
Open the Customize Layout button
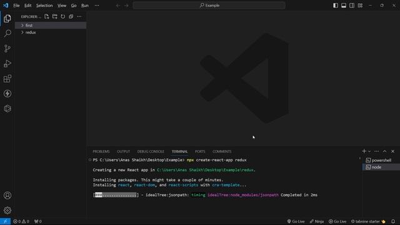(360, 6)
